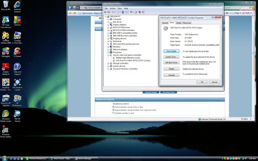The image size is (258, 161).
Task: Click the back arrow in Device Manager toolbar
Action: 105,12
